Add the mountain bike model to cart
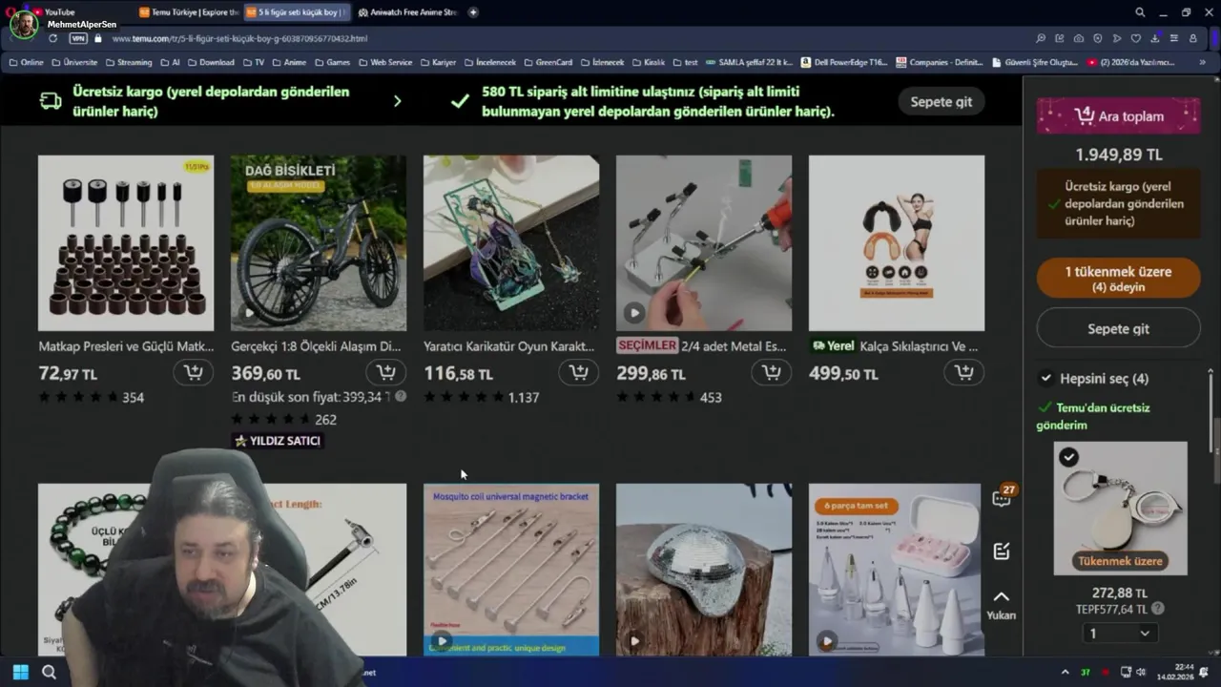1221x687 pixels. pos(386,373)
